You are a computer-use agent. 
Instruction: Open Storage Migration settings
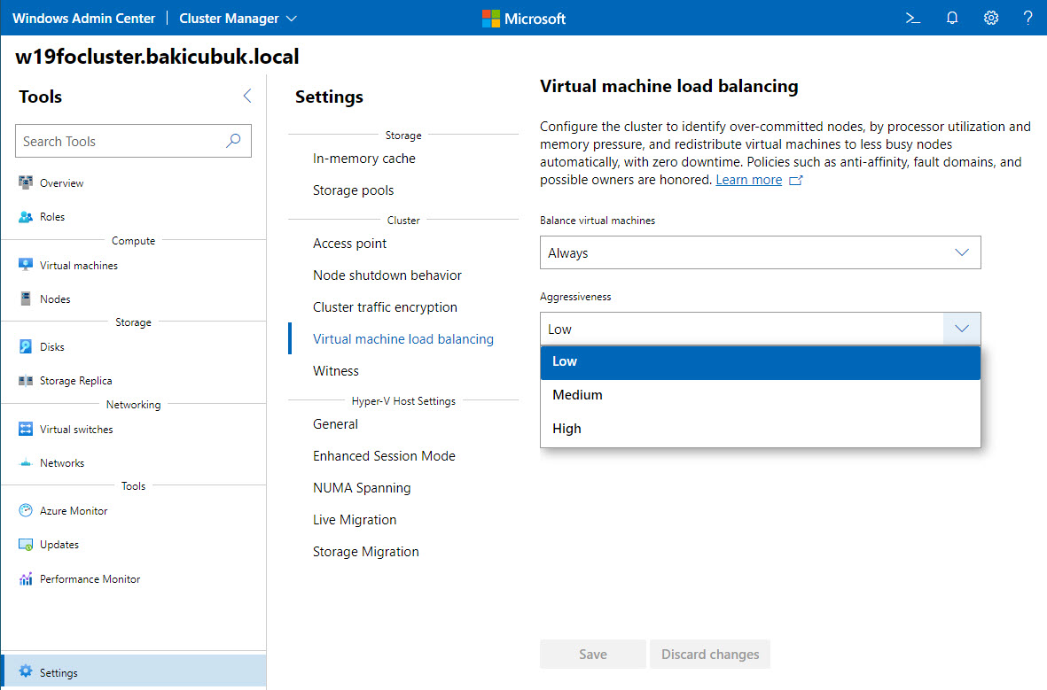[x=366, y=552]
